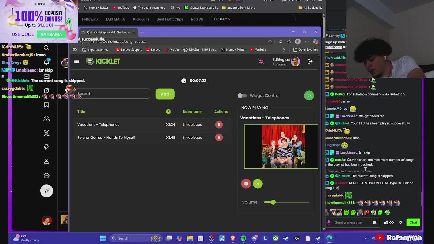Open the Twitter Profile person icon
This screenshot has height=244, width=434.
click(x=46, y=161)
